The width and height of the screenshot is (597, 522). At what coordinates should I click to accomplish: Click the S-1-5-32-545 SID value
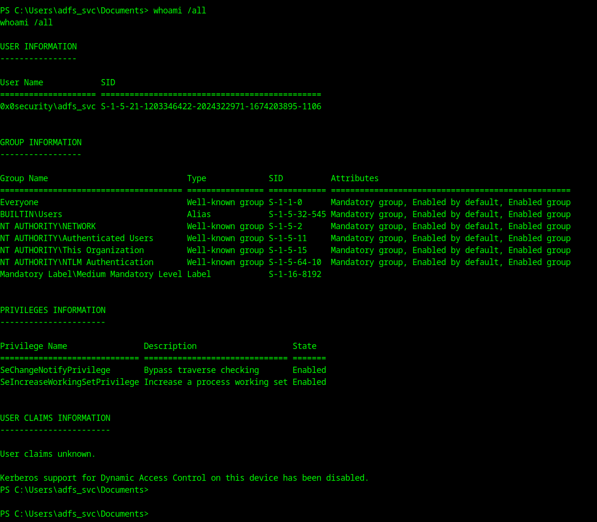click(297, 214)
